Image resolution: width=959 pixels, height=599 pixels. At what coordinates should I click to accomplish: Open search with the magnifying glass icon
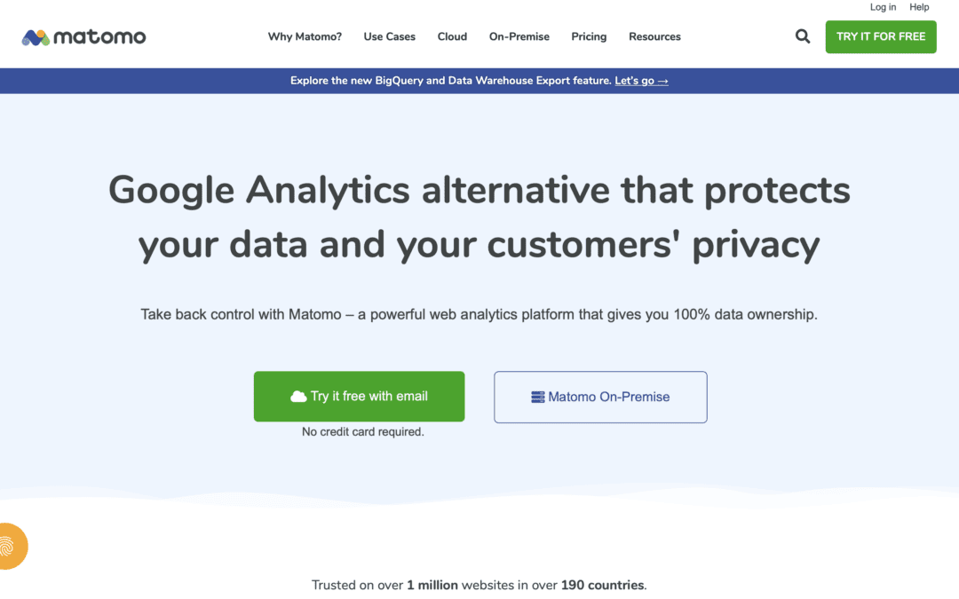pyautogui.click(x=803, y=36)
